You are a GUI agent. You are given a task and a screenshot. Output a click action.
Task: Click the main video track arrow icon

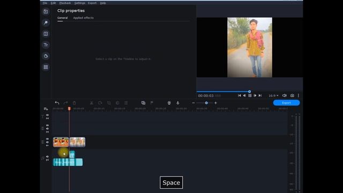pyautogui.click(x=48, y=145)
